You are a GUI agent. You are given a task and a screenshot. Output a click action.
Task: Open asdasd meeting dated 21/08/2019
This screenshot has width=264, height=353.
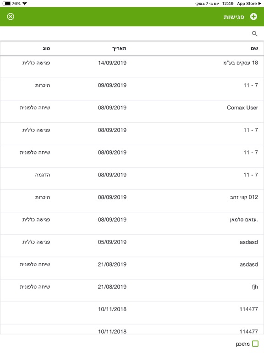click(x=132, y=268)
